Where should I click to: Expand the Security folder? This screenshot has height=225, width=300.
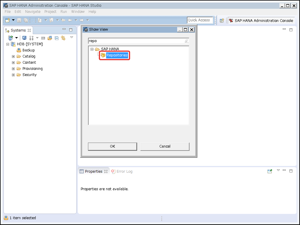[x=13, y=75]
